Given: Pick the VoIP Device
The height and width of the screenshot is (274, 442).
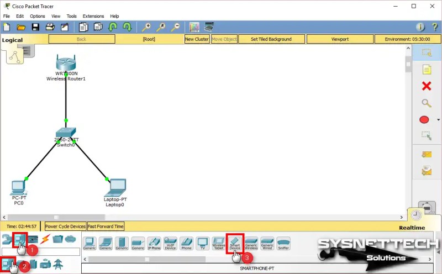Looking at the screenshot, I should coord(170,243).
